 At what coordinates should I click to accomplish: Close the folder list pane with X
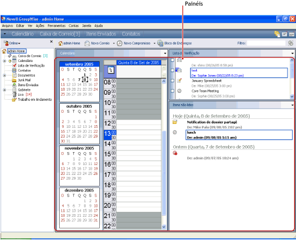[x=51, y=42]
